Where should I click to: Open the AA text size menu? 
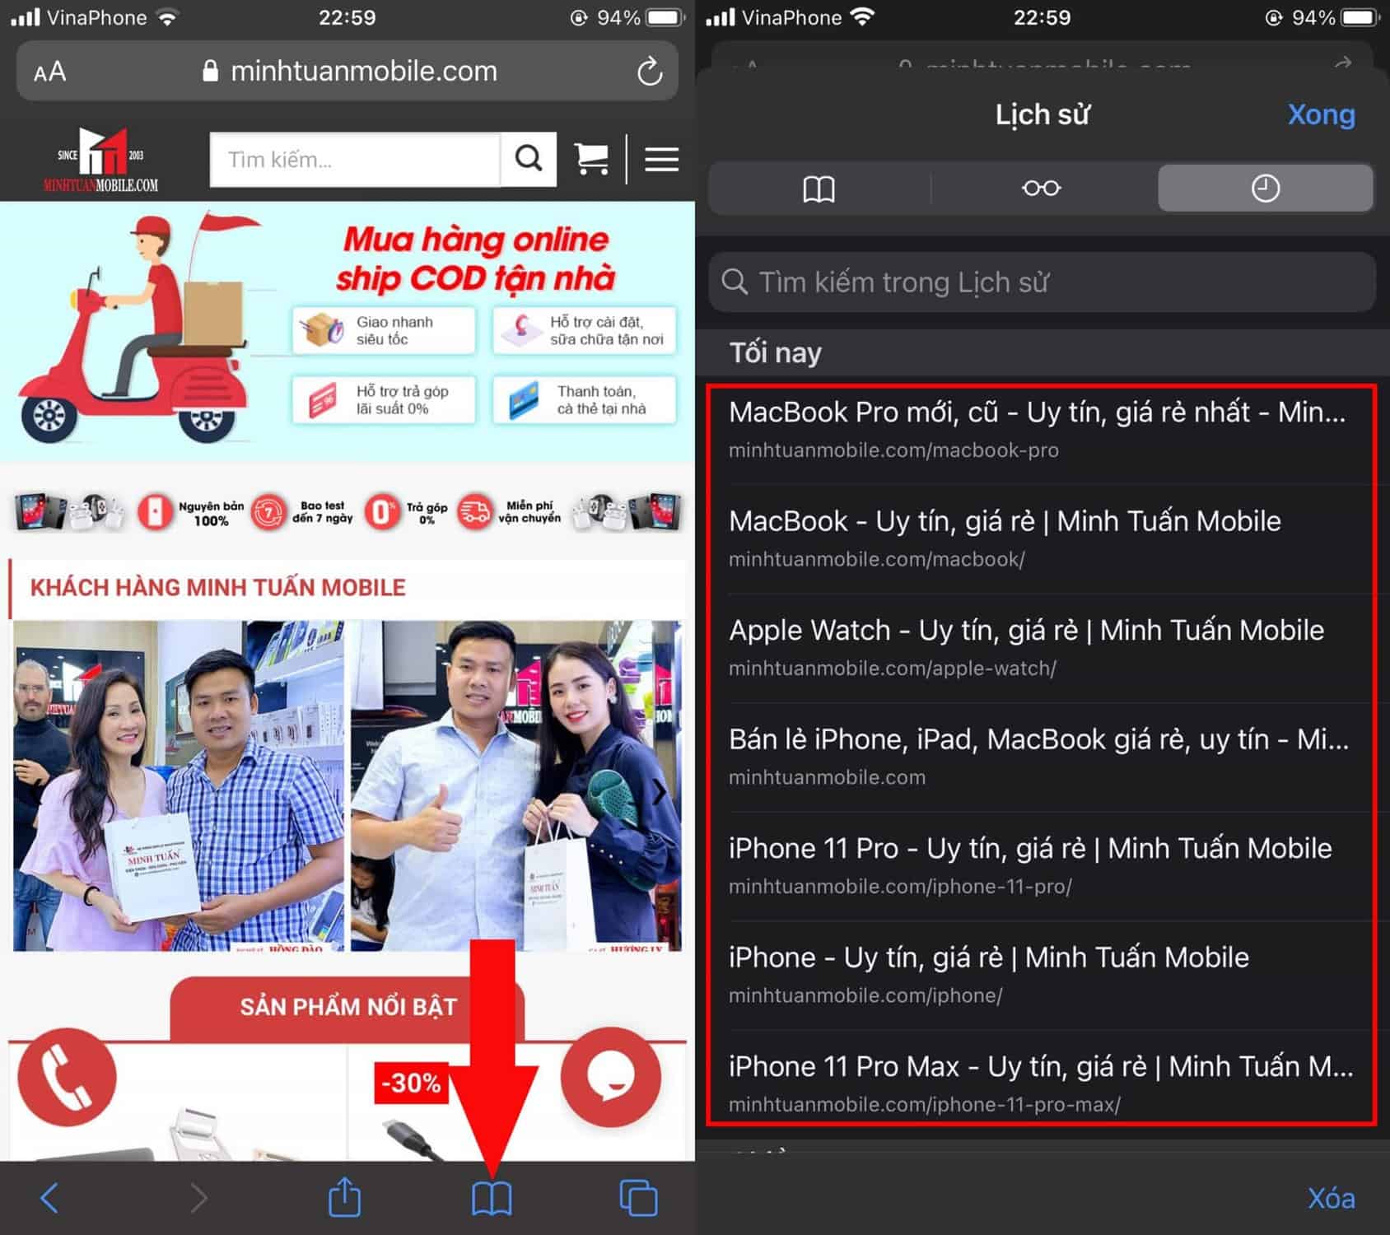[50, 72]
